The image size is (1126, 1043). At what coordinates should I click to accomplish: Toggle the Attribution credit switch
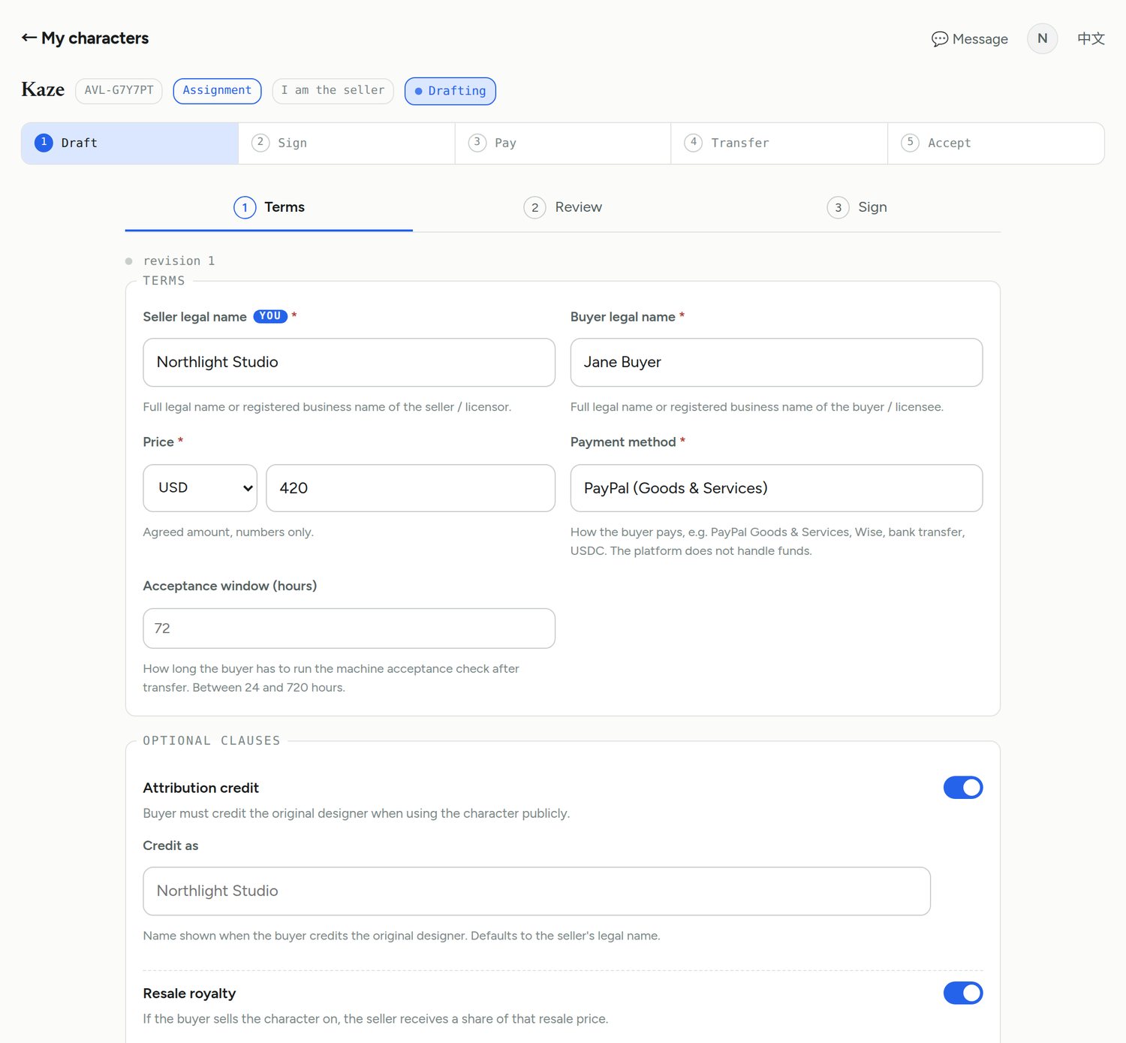963,788
